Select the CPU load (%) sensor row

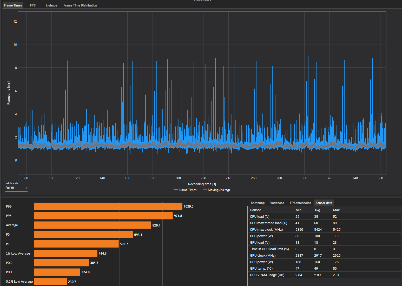point(260,217)
